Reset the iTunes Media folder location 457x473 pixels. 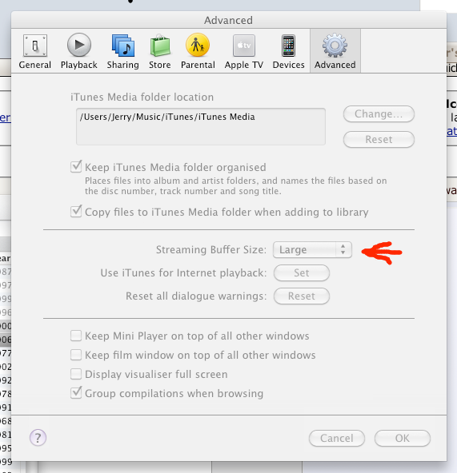pos(379,139)
